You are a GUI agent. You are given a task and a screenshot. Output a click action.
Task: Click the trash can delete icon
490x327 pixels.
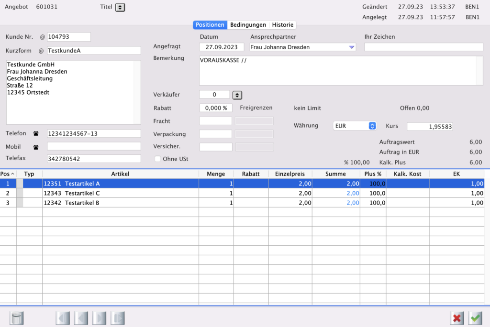pyautogui.click(x=17, y=318)
